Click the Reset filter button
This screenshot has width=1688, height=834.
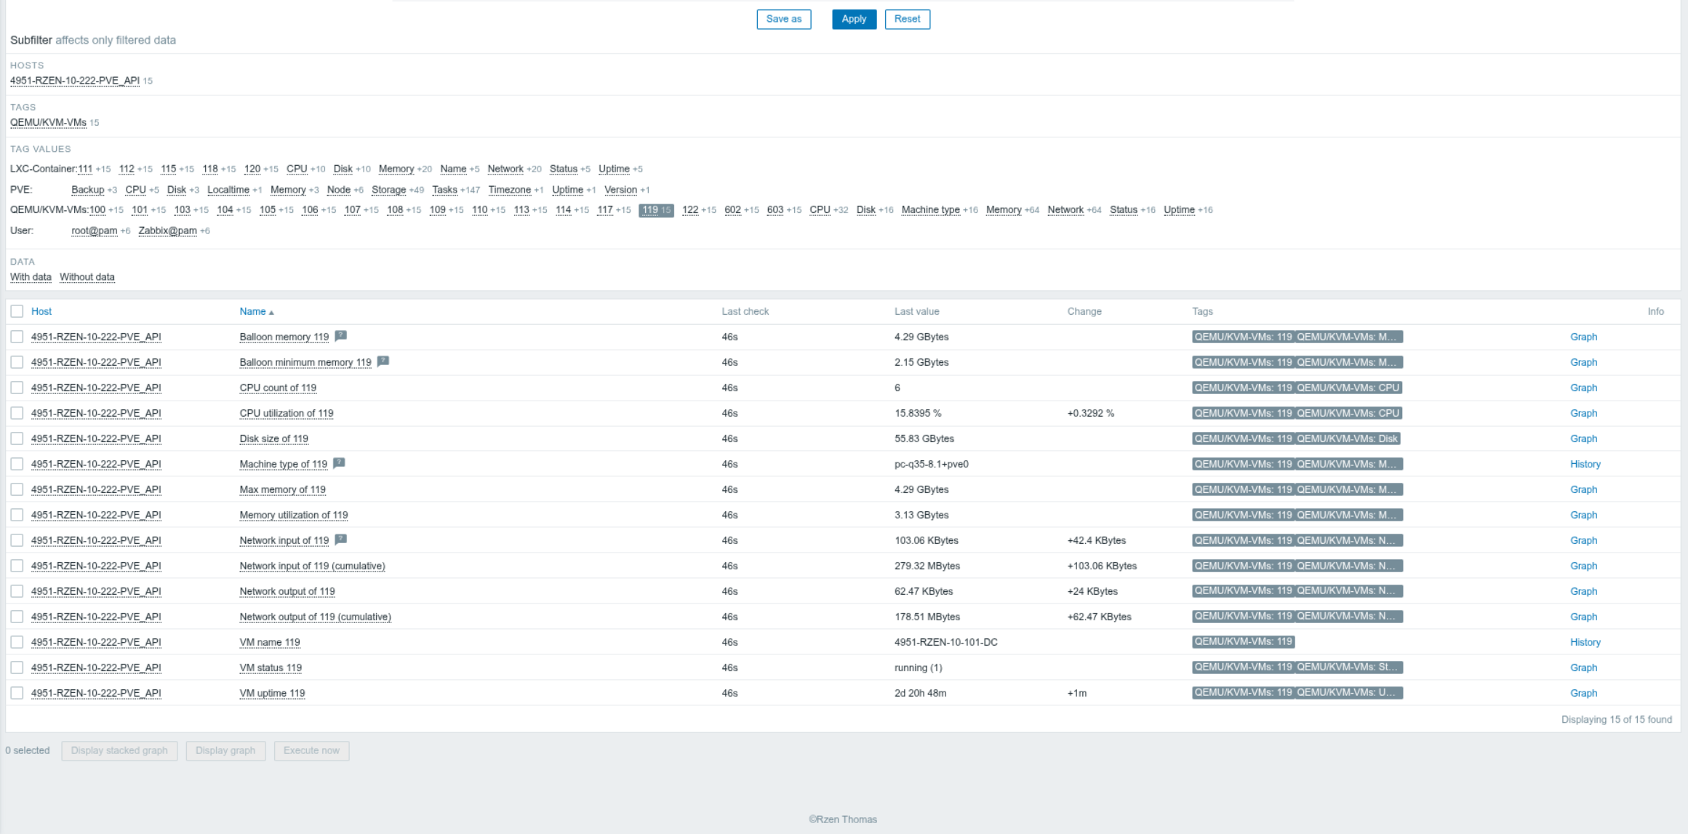(907, 19)
